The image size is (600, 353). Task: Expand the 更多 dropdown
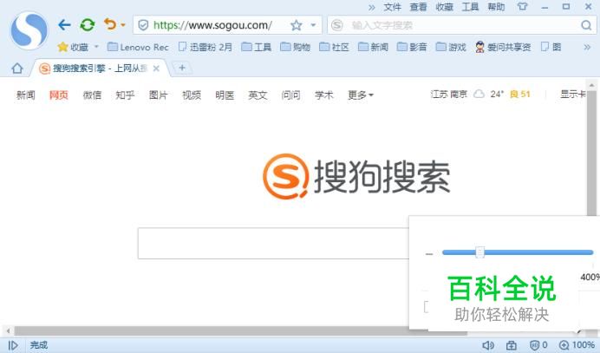(360, 95)
